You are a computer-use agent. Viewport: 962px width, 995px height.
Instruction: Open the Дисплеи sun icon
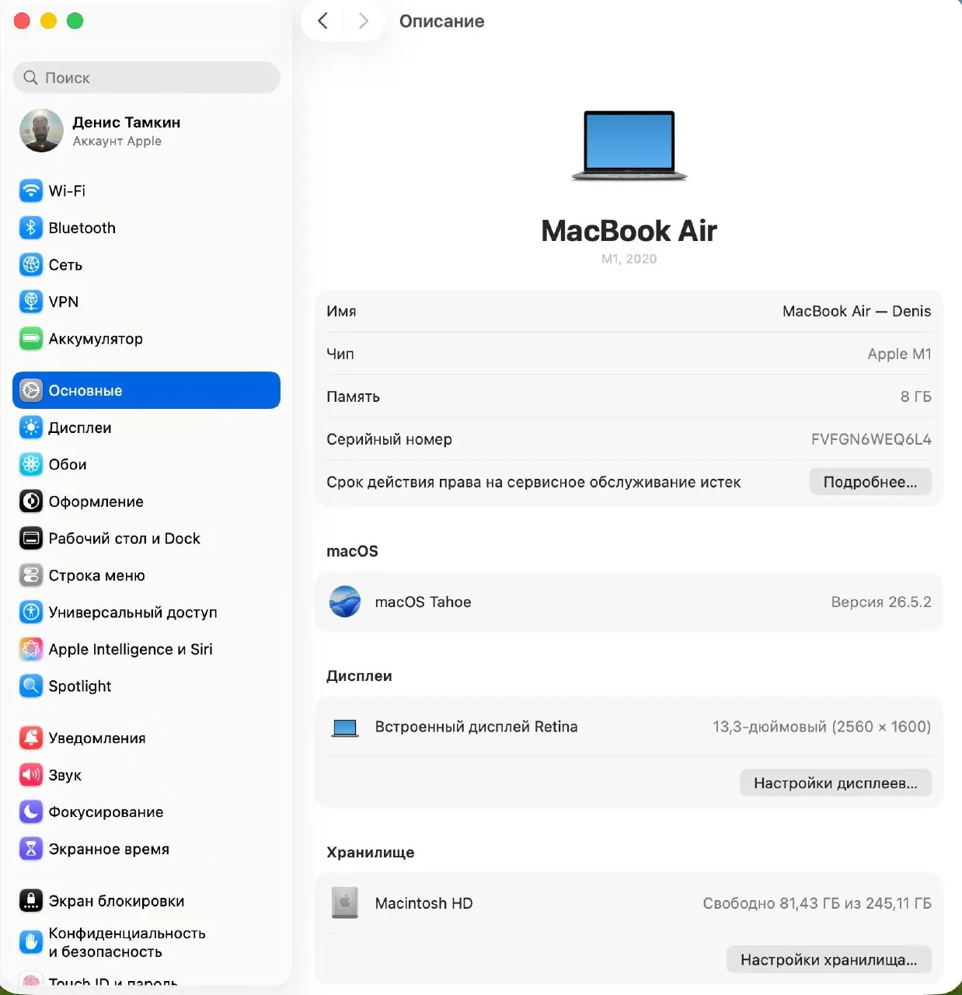pos(31,428)
